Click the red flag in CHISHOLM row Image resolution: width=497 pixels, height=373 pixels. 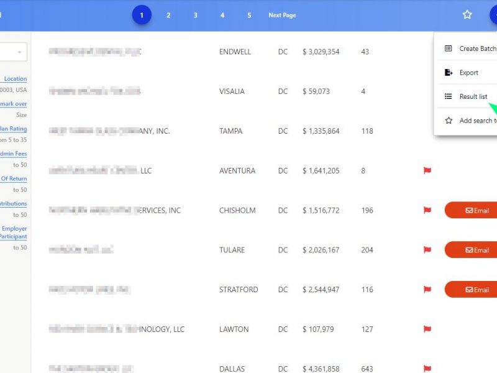(x=427, y=210)
